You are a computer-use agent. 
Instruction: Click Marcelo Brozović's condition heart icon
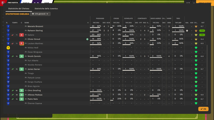(x=196, y=26)
